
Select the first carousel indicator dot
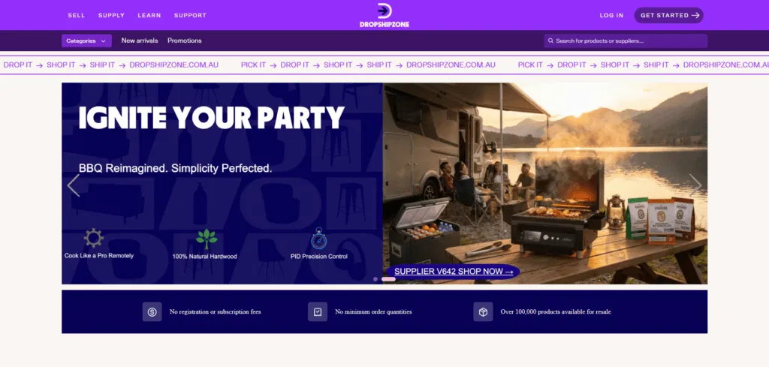coord(375,279)
